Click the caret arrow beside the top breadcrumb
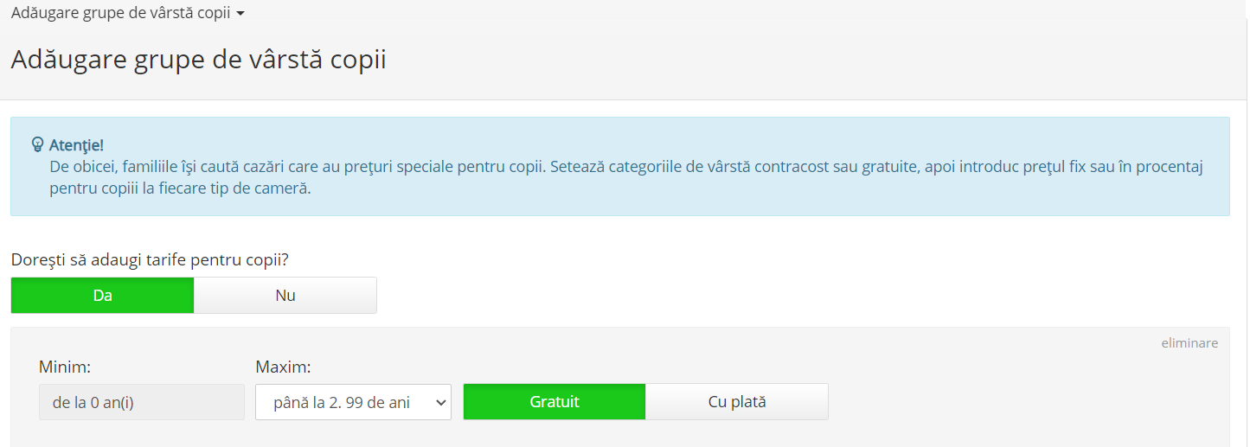This screenshot has width=1250, height=447. click(240, 15)
